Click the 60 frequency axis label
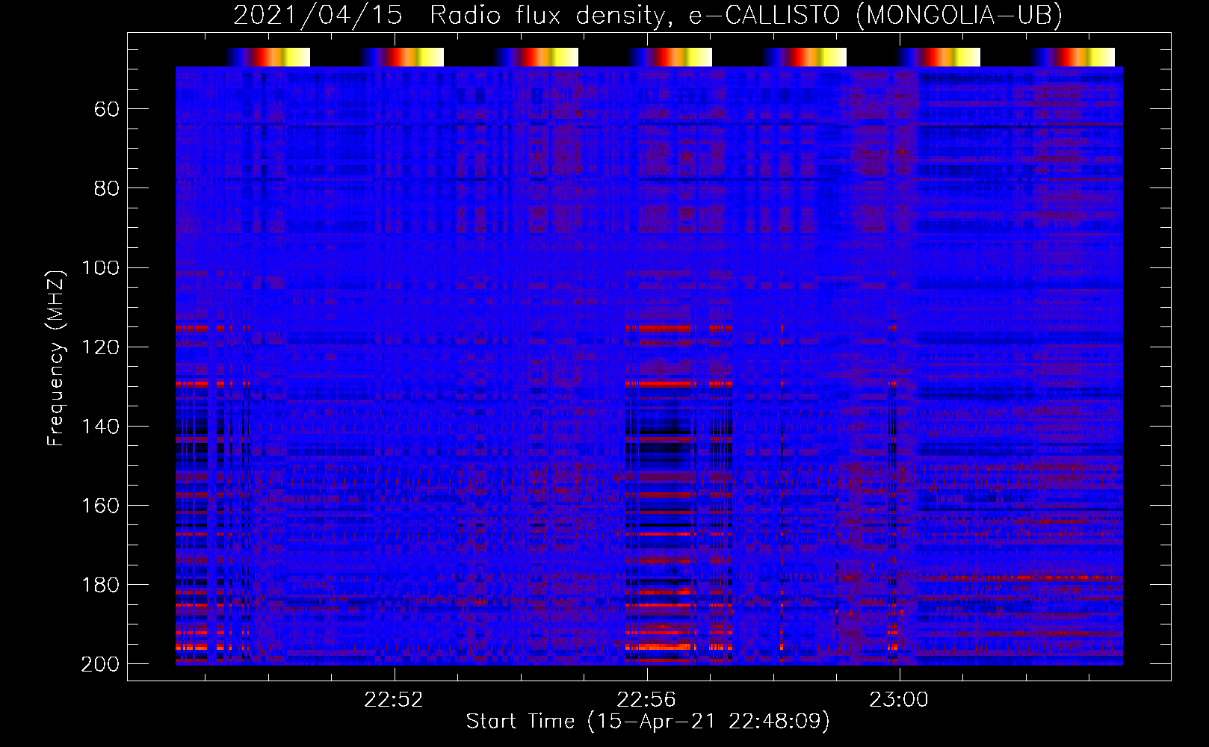The width and height of the screenshot is (1209, 747). tap(107, 110)
